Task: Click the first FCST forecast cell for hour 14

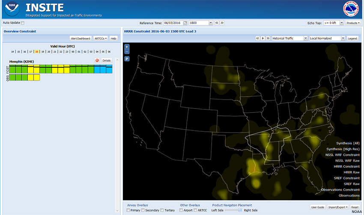Action: 12,69
